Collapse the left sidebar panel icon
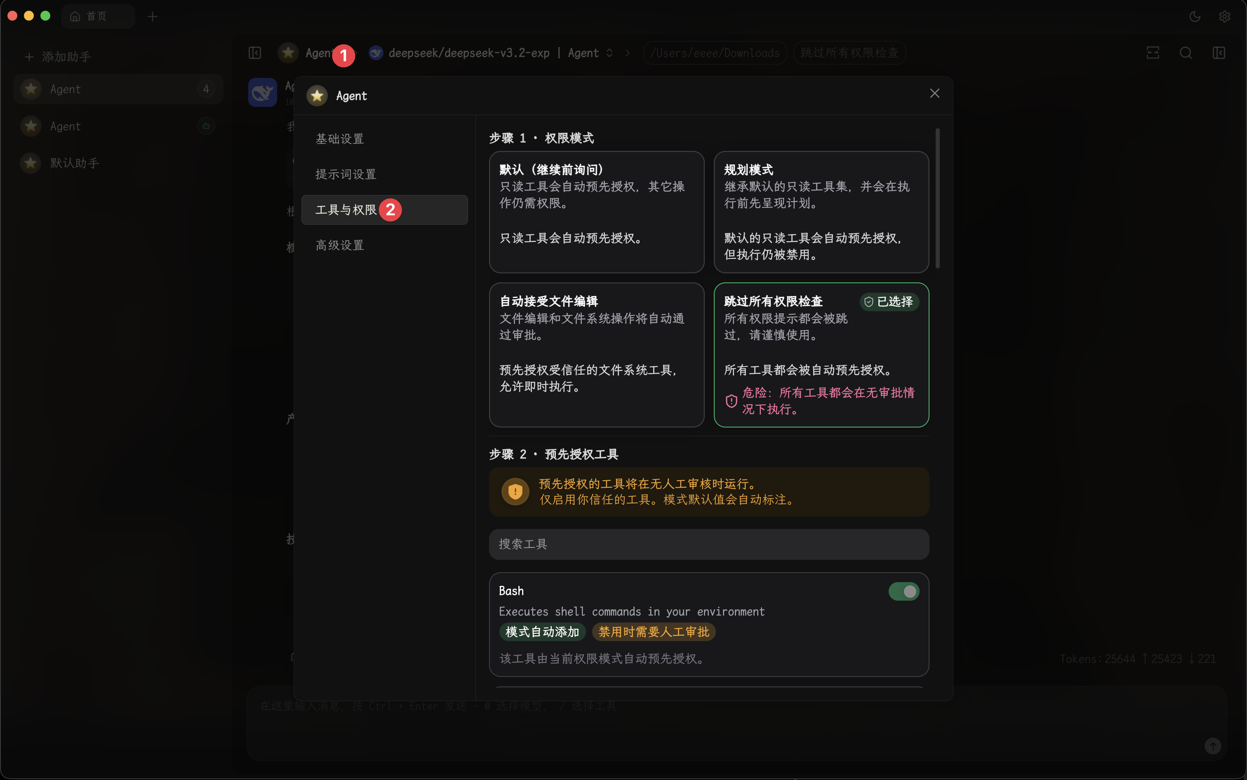This screenshot has height=780, width=1247. click(x=255, y=53)
